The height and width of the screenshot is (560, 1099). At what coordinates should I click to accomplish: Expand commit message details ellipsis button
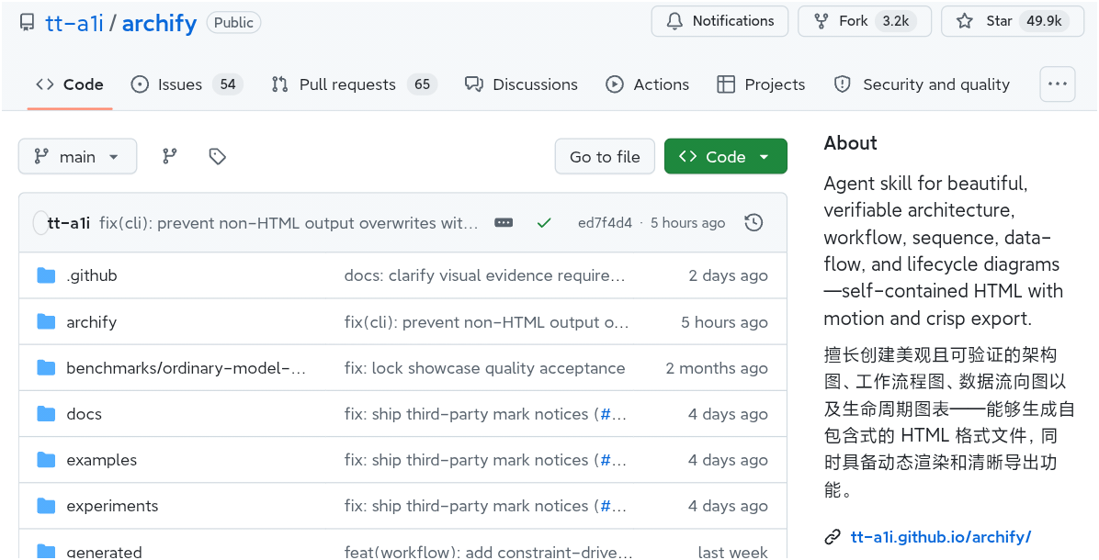point(504,222)
